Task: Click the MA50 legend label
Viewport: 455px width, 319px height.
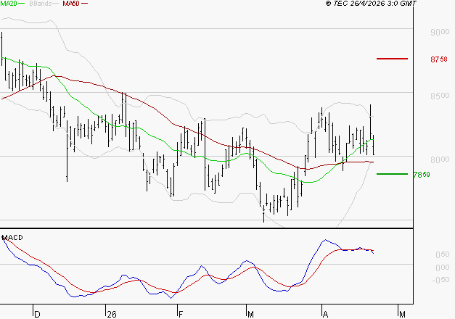Action: (71, 4)
